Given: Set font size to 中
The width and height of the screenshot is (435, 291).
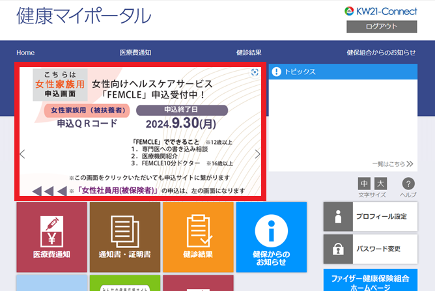Looking at the screenshot, I should pos(364,184).
